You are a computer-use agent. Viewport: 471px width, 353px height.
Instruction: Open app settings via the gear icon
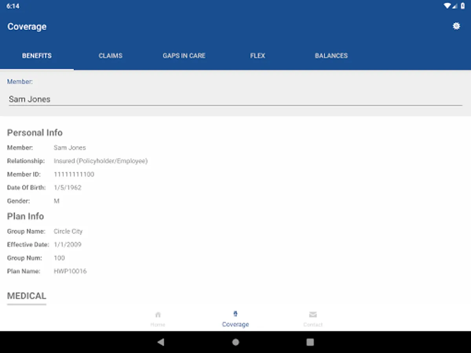(x=456, y=26)
